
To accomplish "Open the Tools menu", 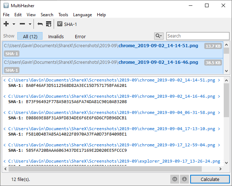I will click(x=63, y=15).
